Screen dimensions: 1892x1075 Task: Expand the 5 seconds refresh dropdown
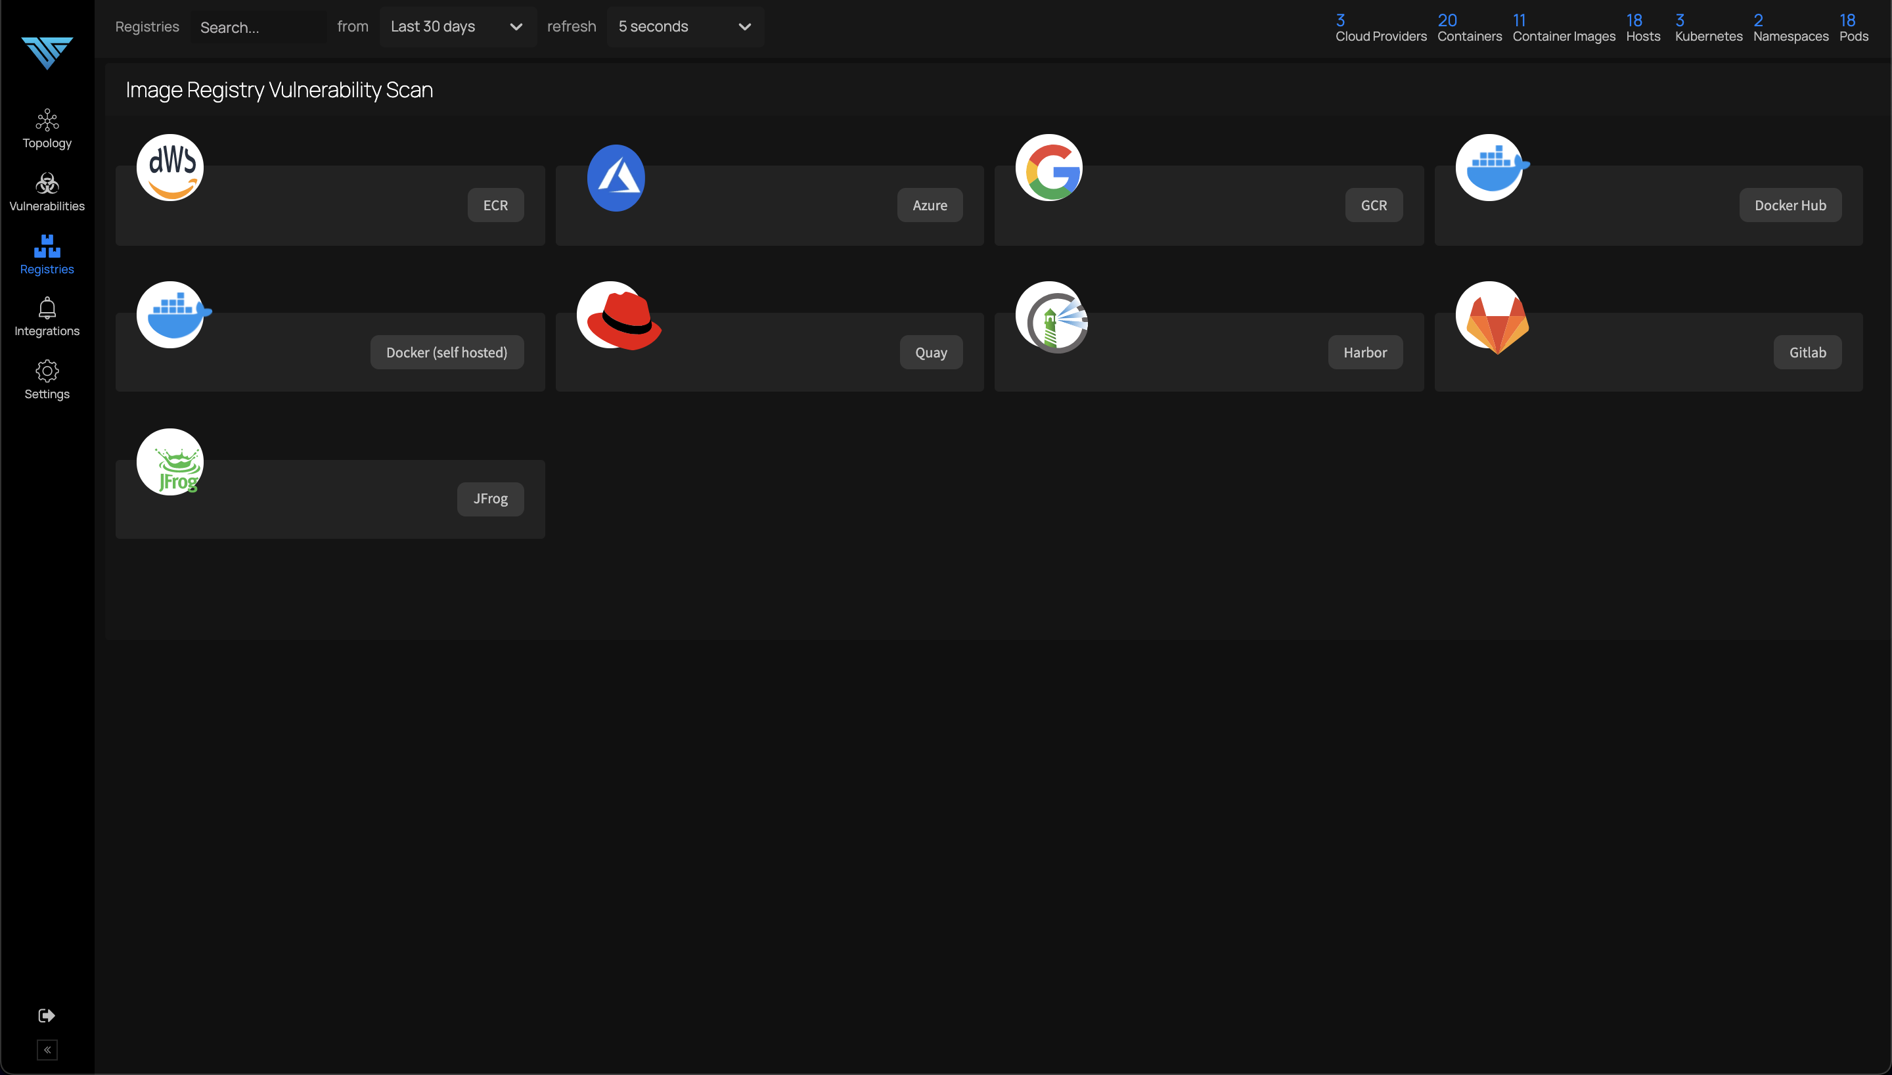685,26
